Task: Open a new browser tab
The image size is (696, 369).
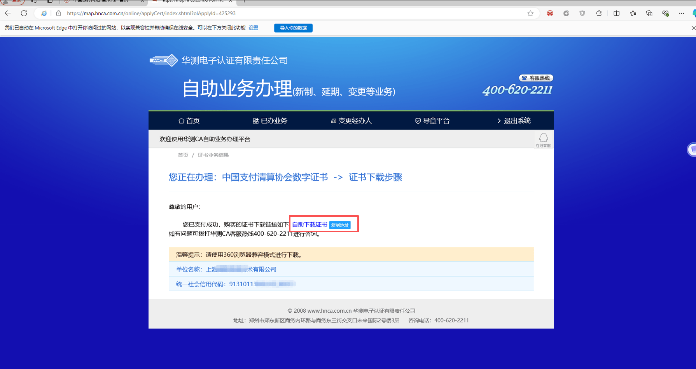Action: tap(244, 1)
